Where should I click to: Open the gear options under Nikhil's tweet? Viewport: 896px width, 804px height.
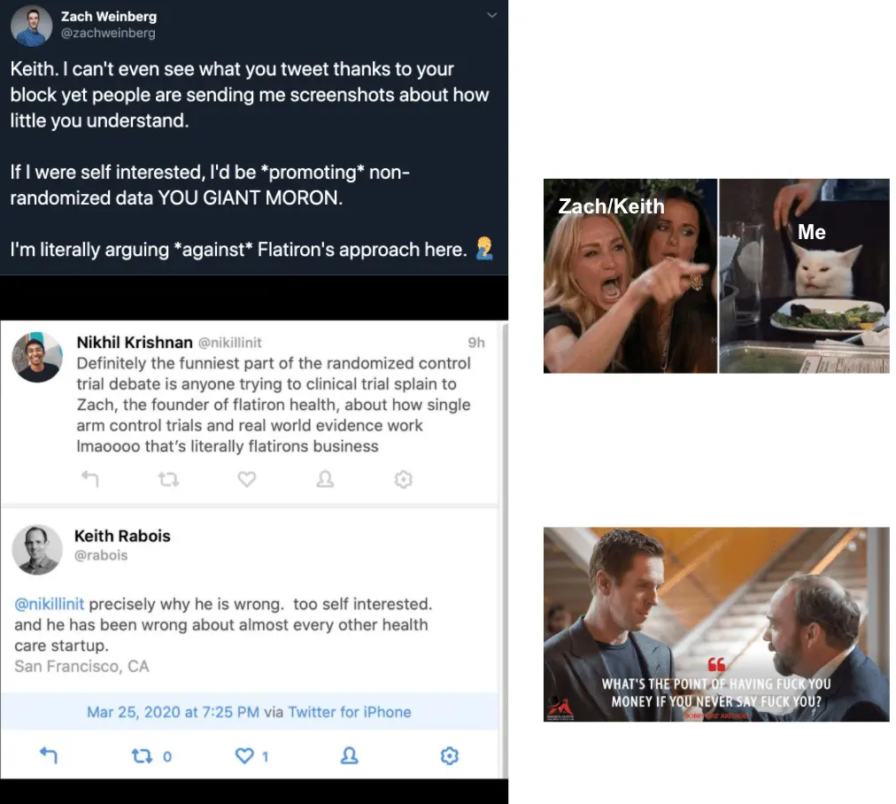404,479
